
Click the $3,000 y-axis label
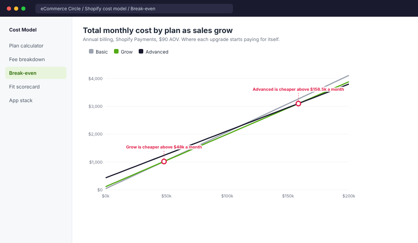point(95,106)
